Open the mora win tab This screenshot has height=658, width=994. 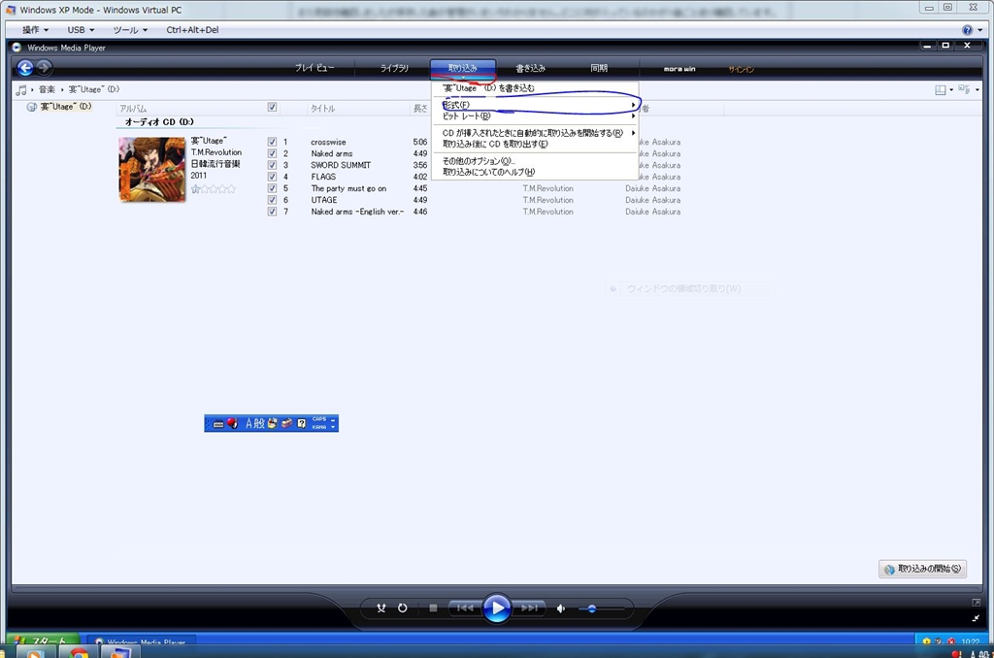coord(679,69)
